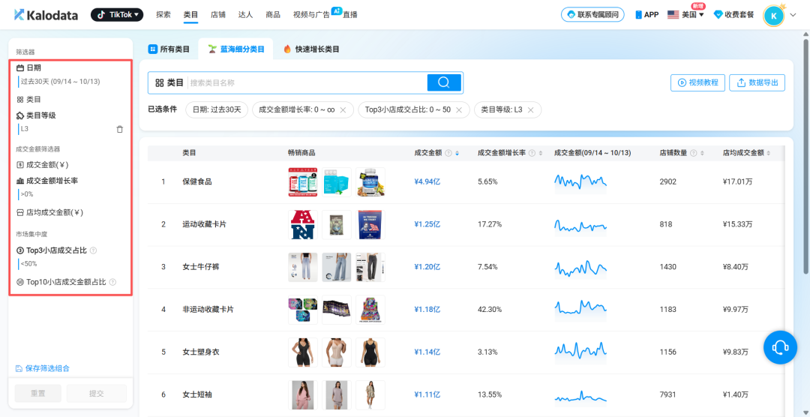This screenshot has height=417, width=810.
Task: Open the TikTok platform dropdown
Action: point(117,14)
